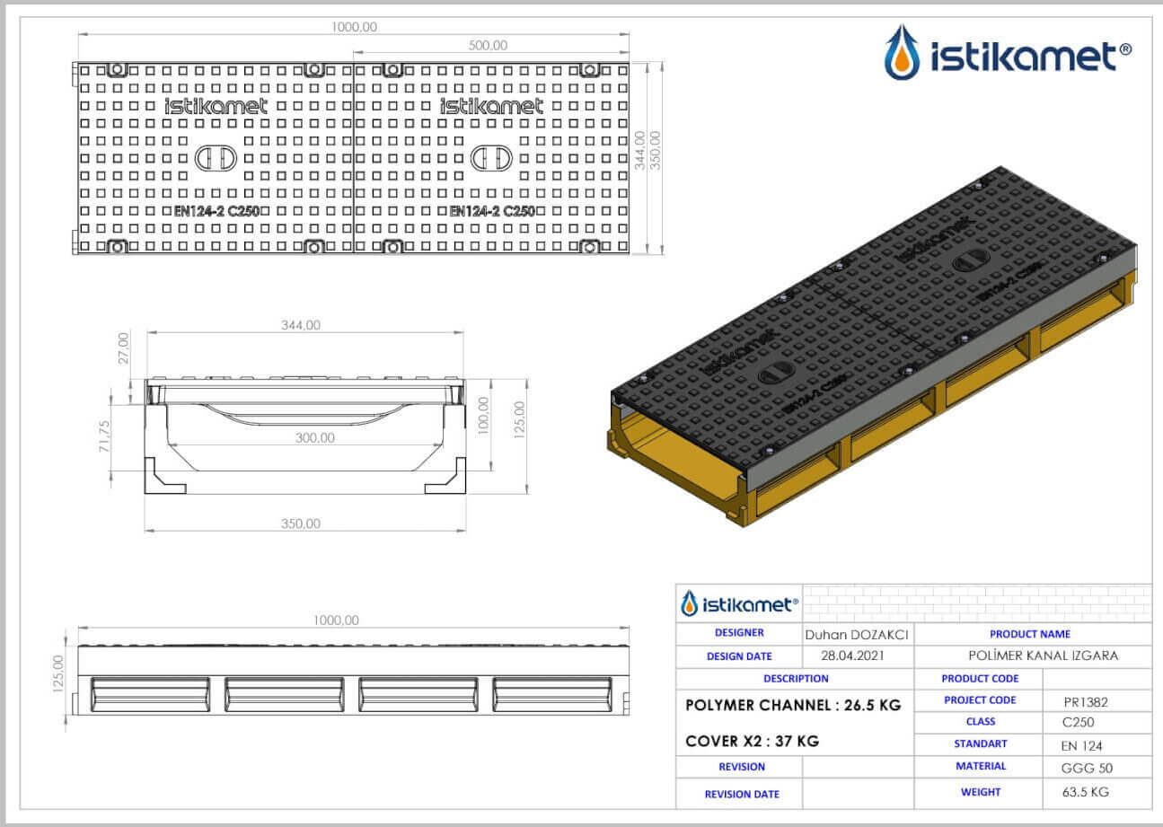Click the designer name Duhan DOZAKCI
The height and width of the screenshot is (827, 1163).
(857, 634)
